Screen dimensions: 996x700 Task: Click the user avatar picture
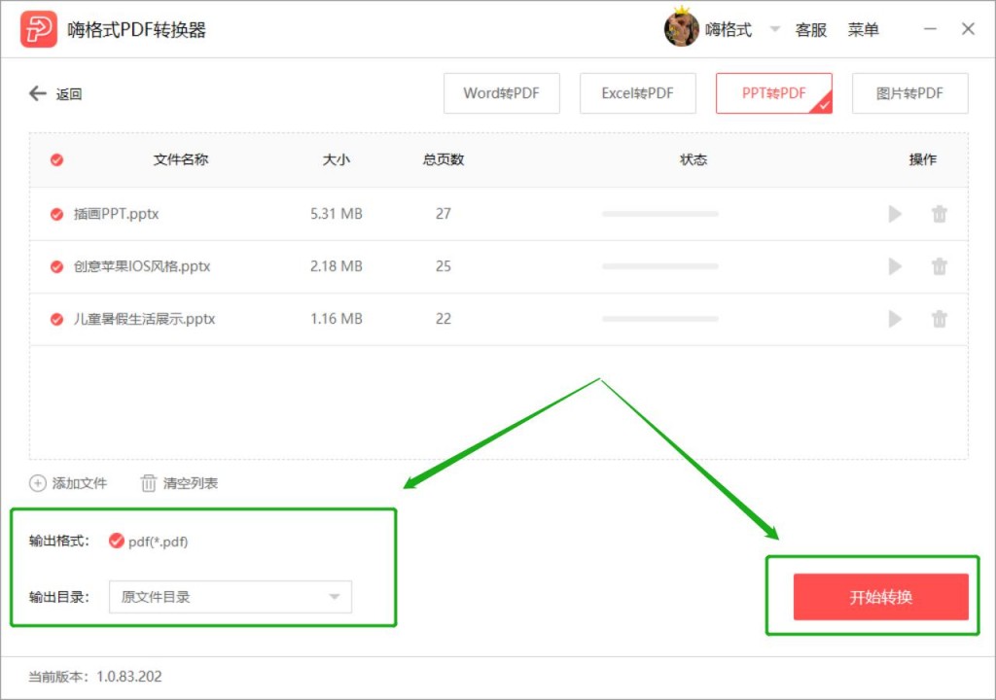point(681,28)
